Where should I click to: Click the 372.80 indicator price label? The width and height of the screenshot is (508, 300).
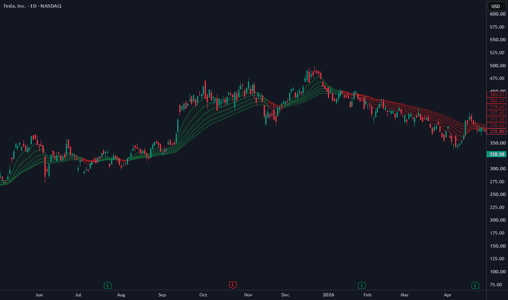pos(497,131)
